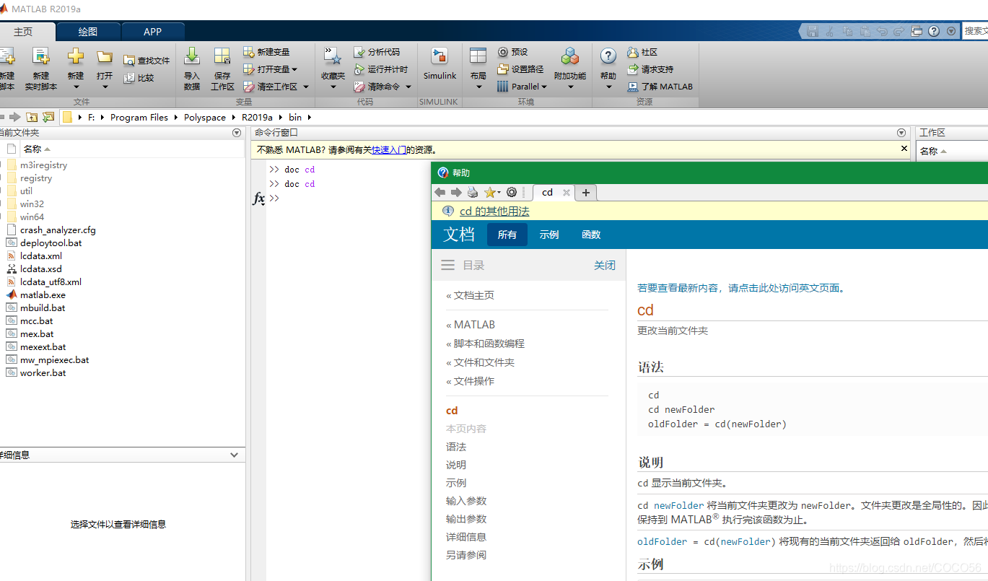Click the browse for folder icon

pos(48,117)
